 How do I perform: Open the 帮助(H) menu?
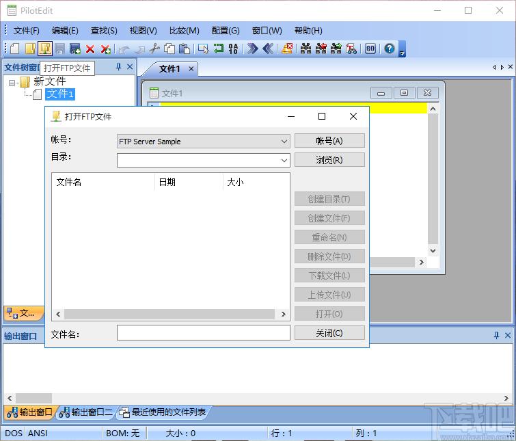click(x=308, y=31)
